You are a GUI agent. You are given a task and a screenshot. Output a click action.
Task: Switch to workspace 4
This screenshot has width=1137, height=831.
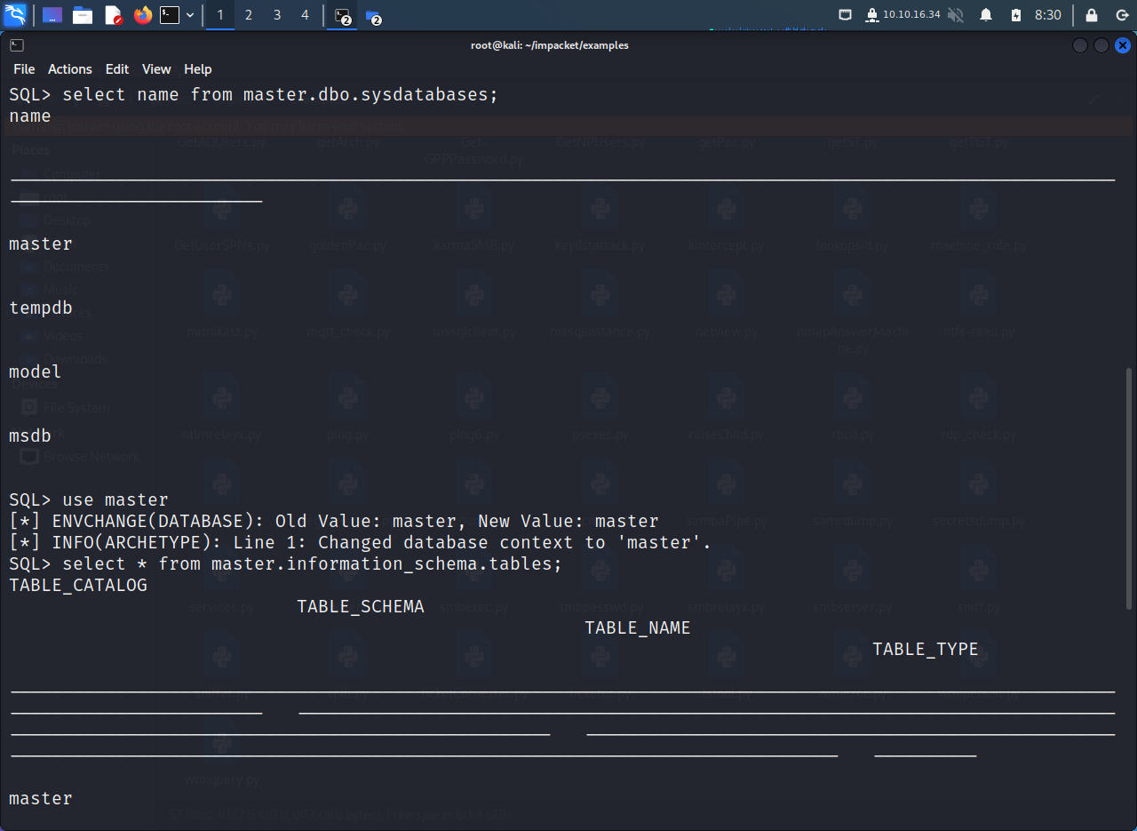tap(305, 15)
